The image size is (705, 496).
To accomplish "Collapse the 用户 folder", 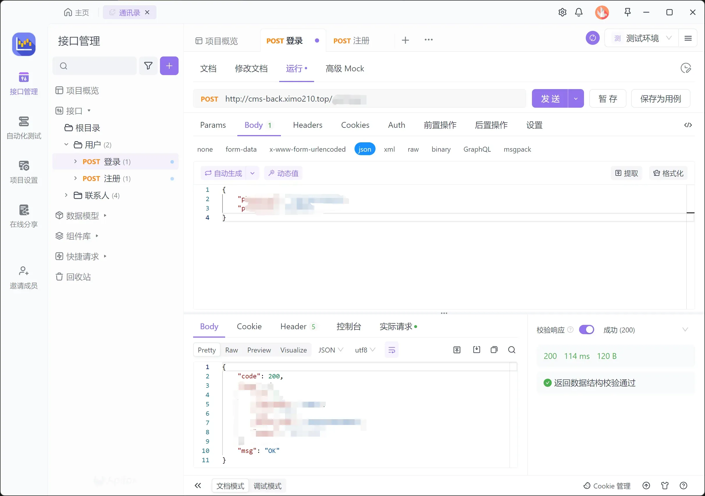I will pyautogui.click(x=66, y=145).
